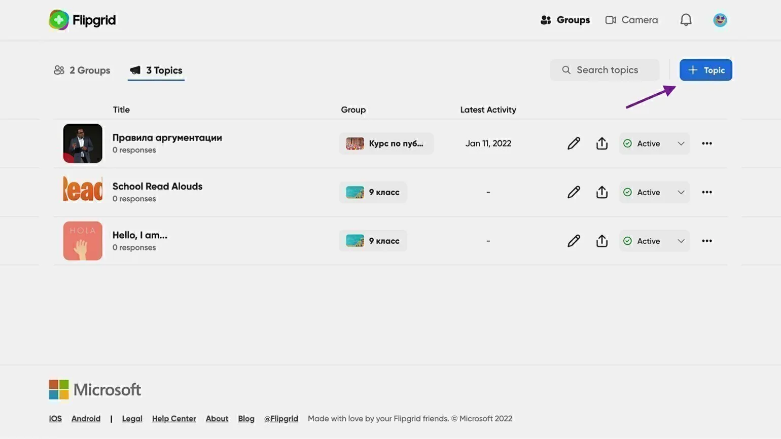Viewport: 781px width, 439px height.
Task: Select the 3 Topics tab
Action: [156, 70]
